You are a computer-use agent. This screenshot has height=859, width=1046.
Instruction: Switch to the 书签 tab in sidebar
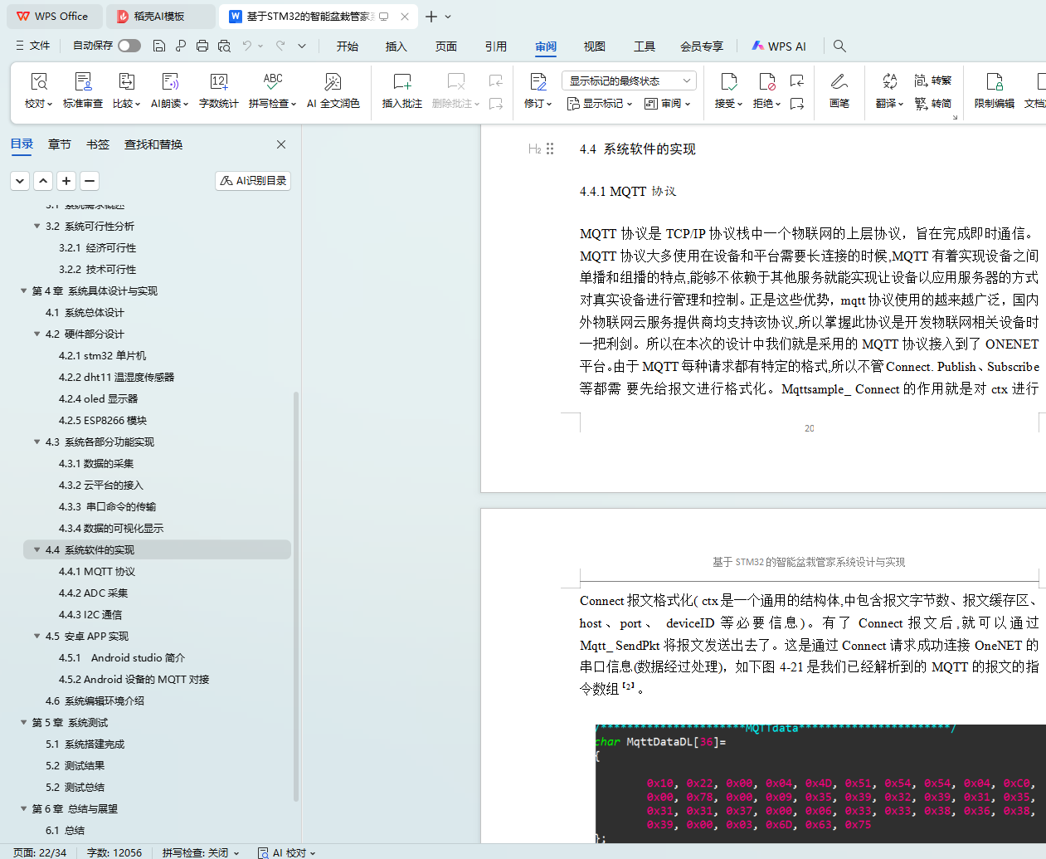tap(98, 144)
